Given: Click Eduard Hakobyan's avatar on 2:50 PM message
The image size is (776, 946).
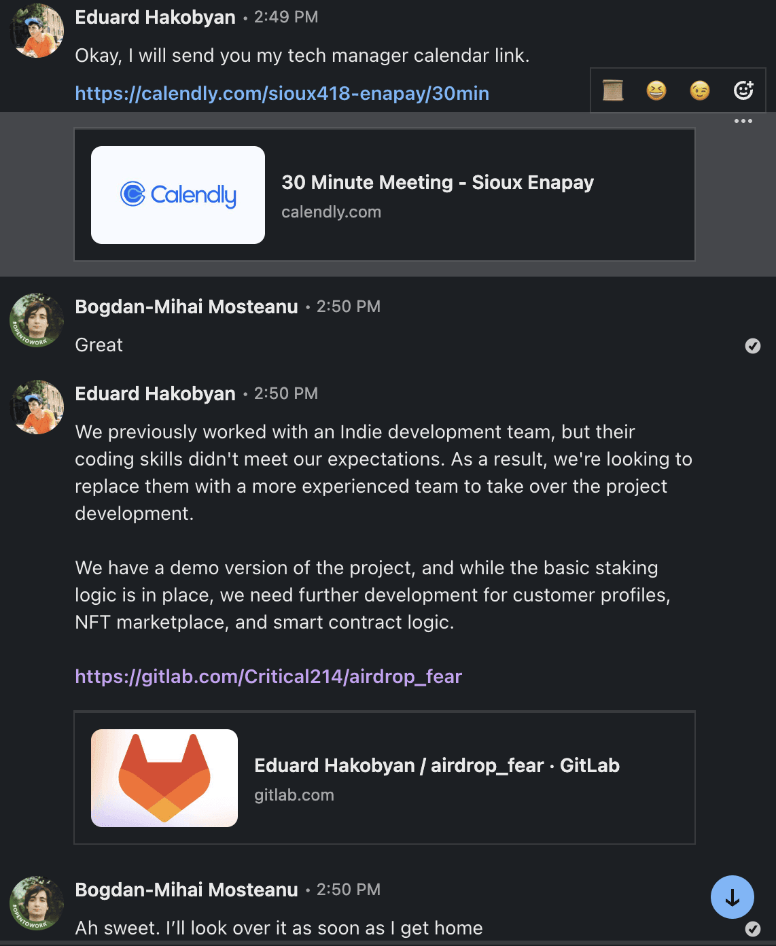Looking at the screenshot, I should (37, 407).
